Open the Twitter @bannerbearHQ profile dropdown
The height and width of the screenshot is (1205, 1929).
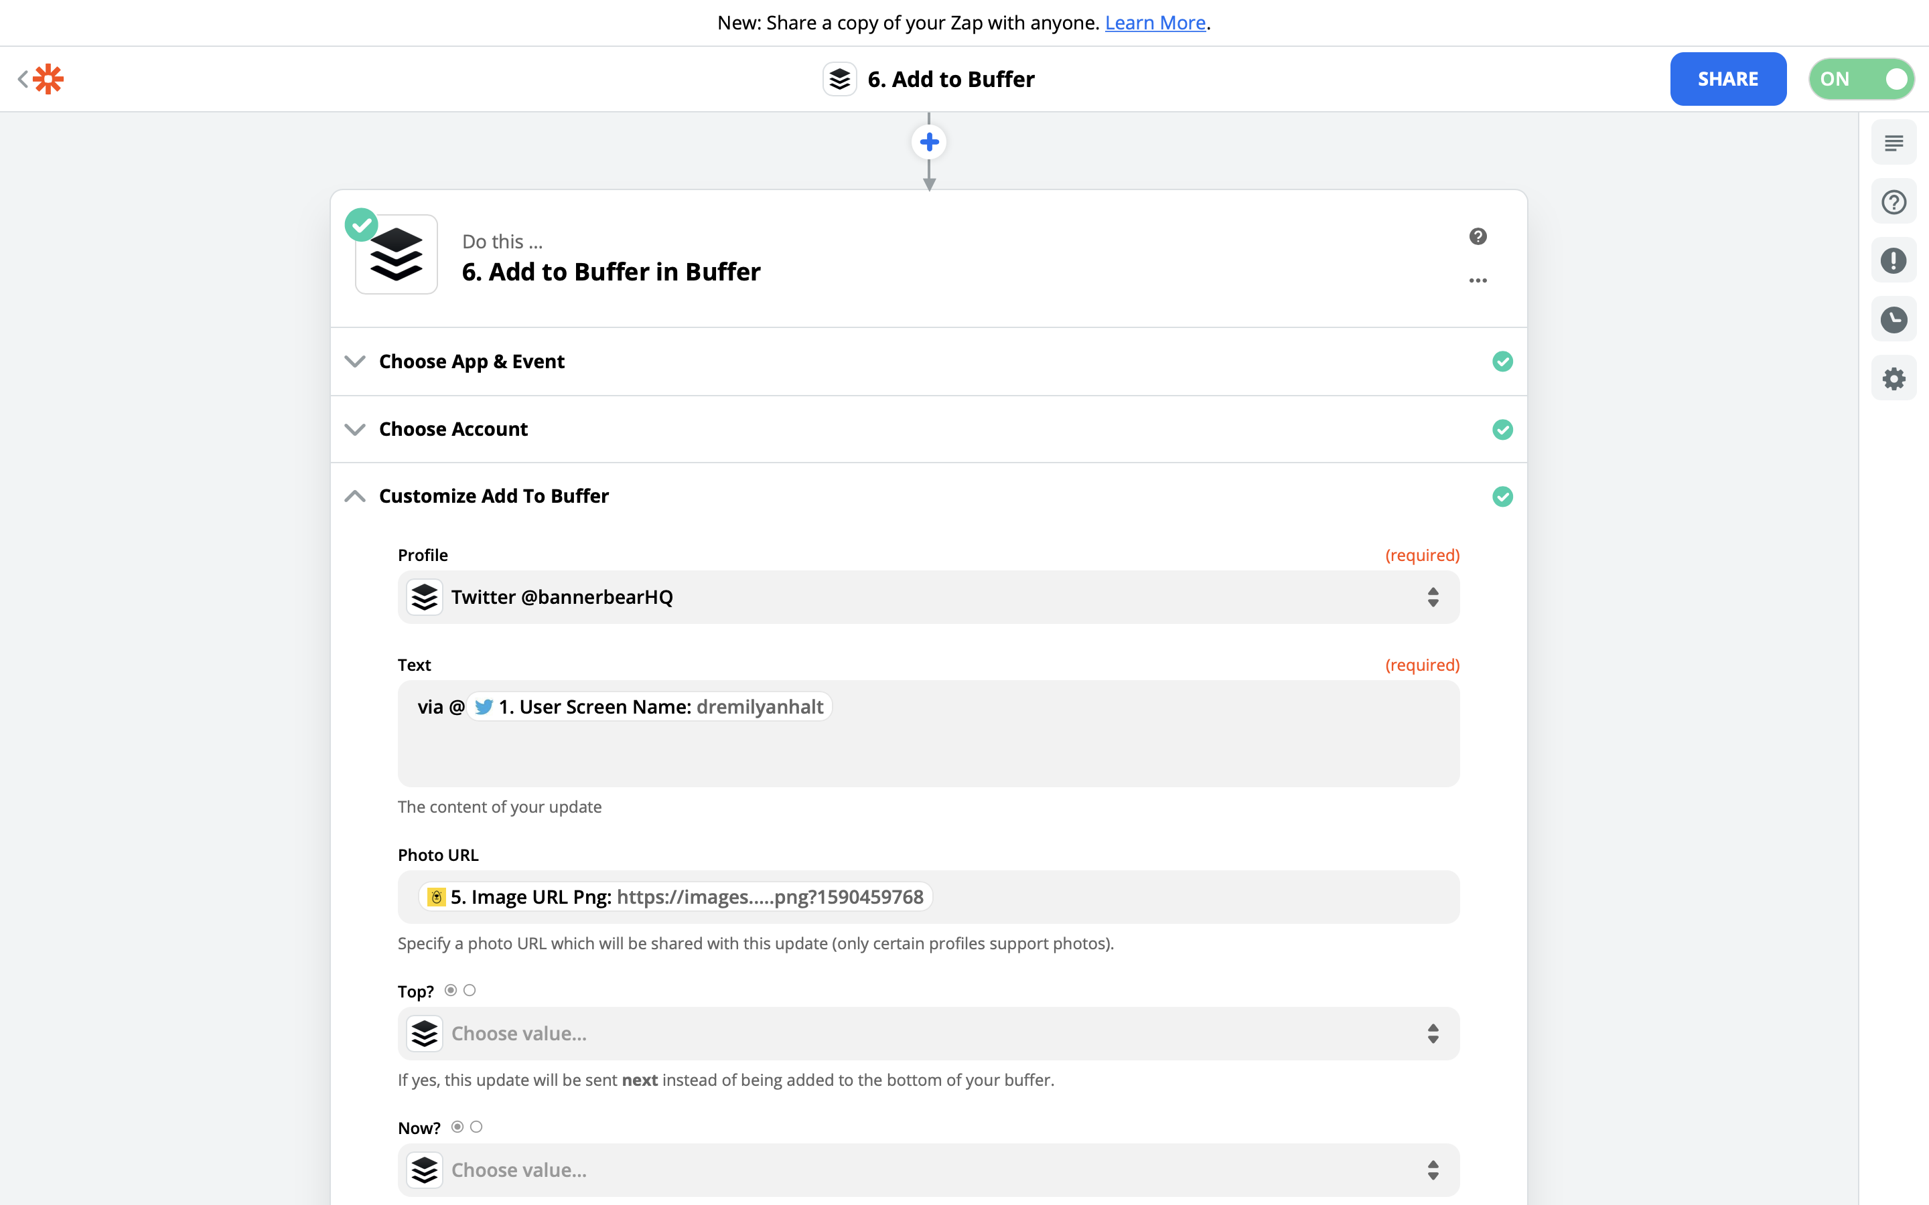pyautogui.click(x=928, y=597)
